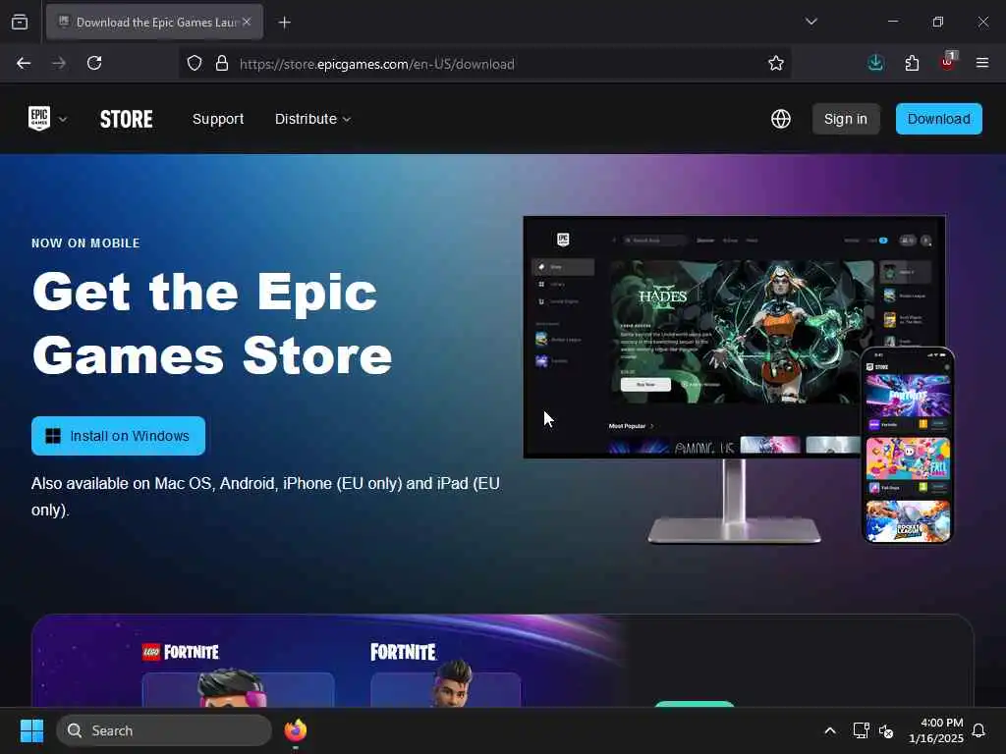Click the phone mockup store image
This screenshot has width=1006, height=754.
point(908,446)
